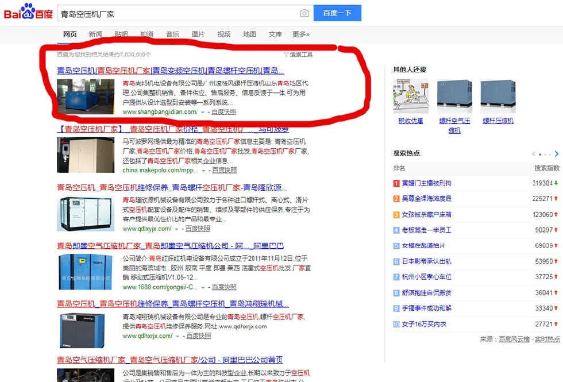Open the 螺杆压缩机 related search link
The height and width of the screenshot is (382, 563).
(x=498, y=121)
